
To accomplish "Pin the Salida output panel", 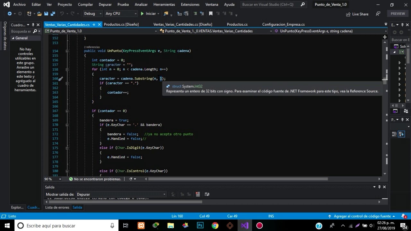I will click(379, 187).
